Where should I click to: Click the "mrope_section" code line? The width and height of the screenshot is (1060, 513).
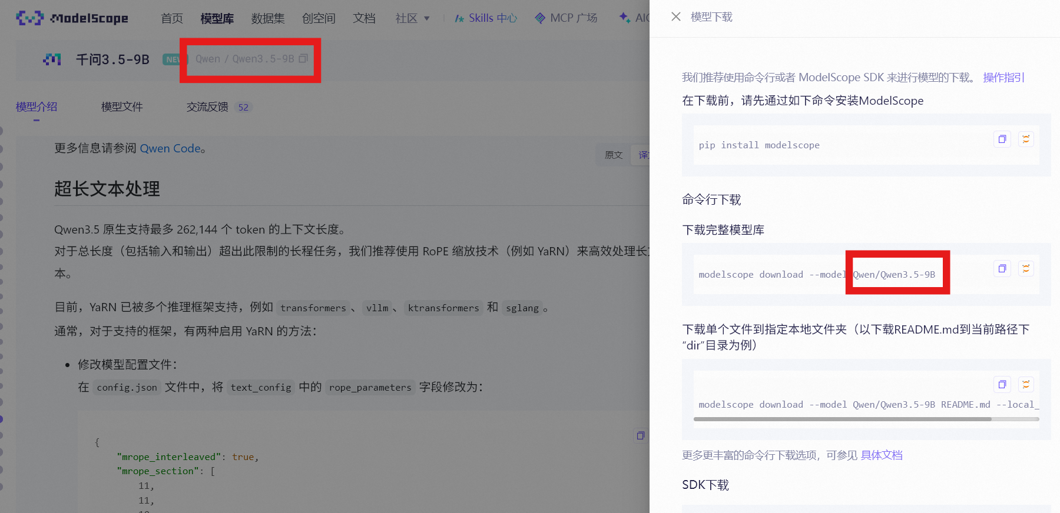pos(166,471)
